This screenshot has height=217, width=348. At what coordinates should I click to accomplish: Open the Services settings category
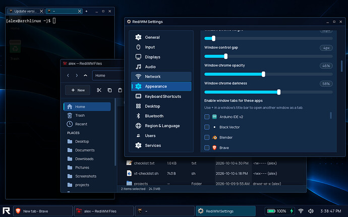(161, 146)
